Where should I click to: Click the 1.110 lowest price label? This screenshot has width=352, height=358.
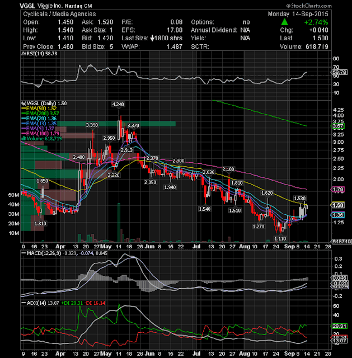pyautogui.click(x=280, y=239)
